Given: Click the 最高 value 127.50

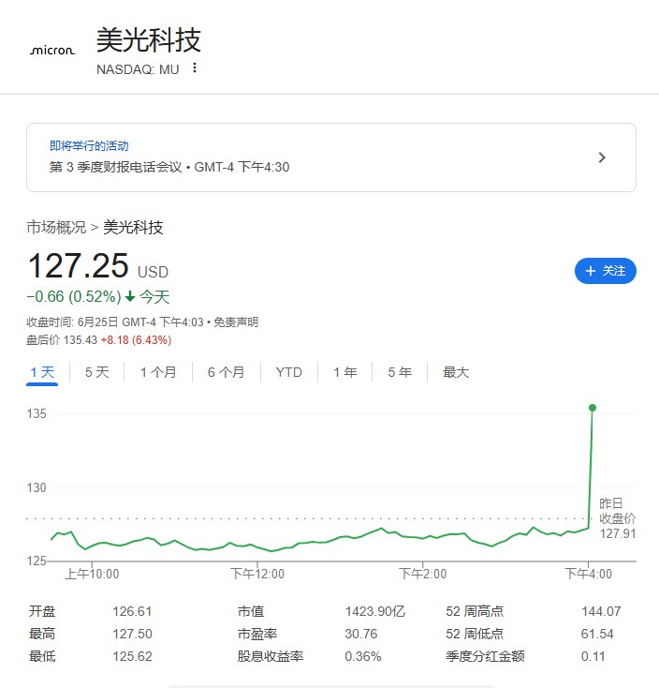Looking at the screenshot, I should 132,634.
